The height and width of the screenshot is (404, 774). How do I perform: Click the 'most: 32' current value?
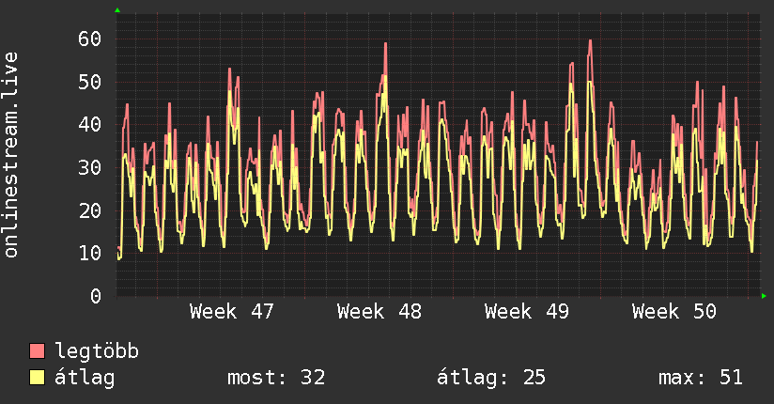coord(276,378)
